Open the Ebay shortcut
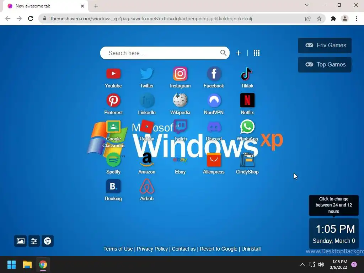The height and width of the screenshot is (273, 364). pos(180,160)
